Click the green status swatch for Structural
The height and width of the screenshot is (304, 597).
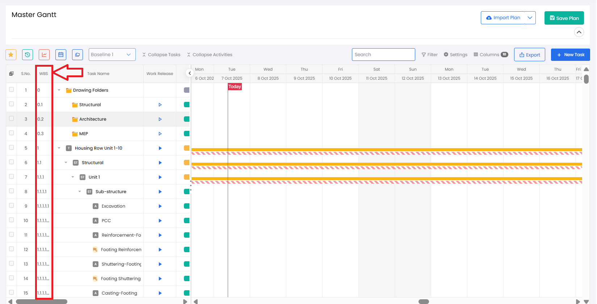[x=186, y=105]
